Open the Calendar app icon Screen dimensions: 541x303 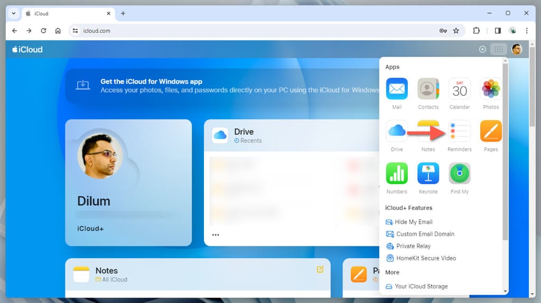click(460, 89)
